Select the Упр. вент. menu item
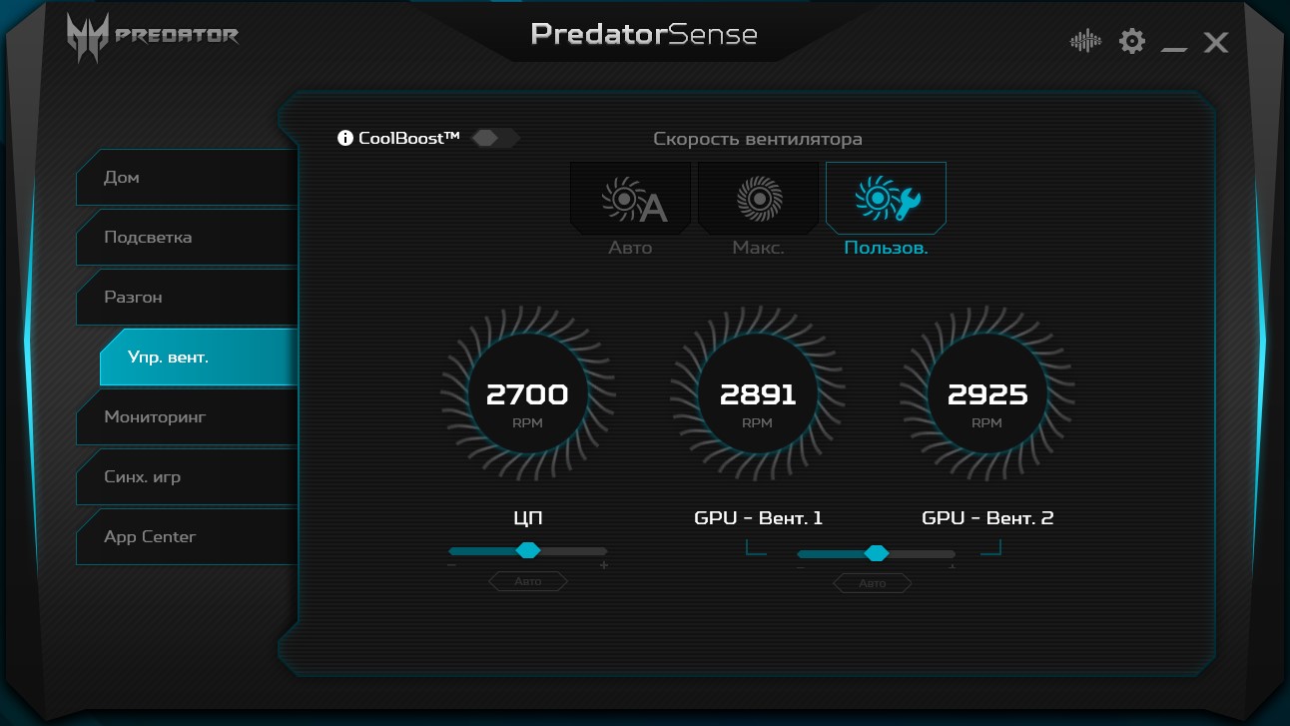Screen dimensions: 1290x726 199,358
